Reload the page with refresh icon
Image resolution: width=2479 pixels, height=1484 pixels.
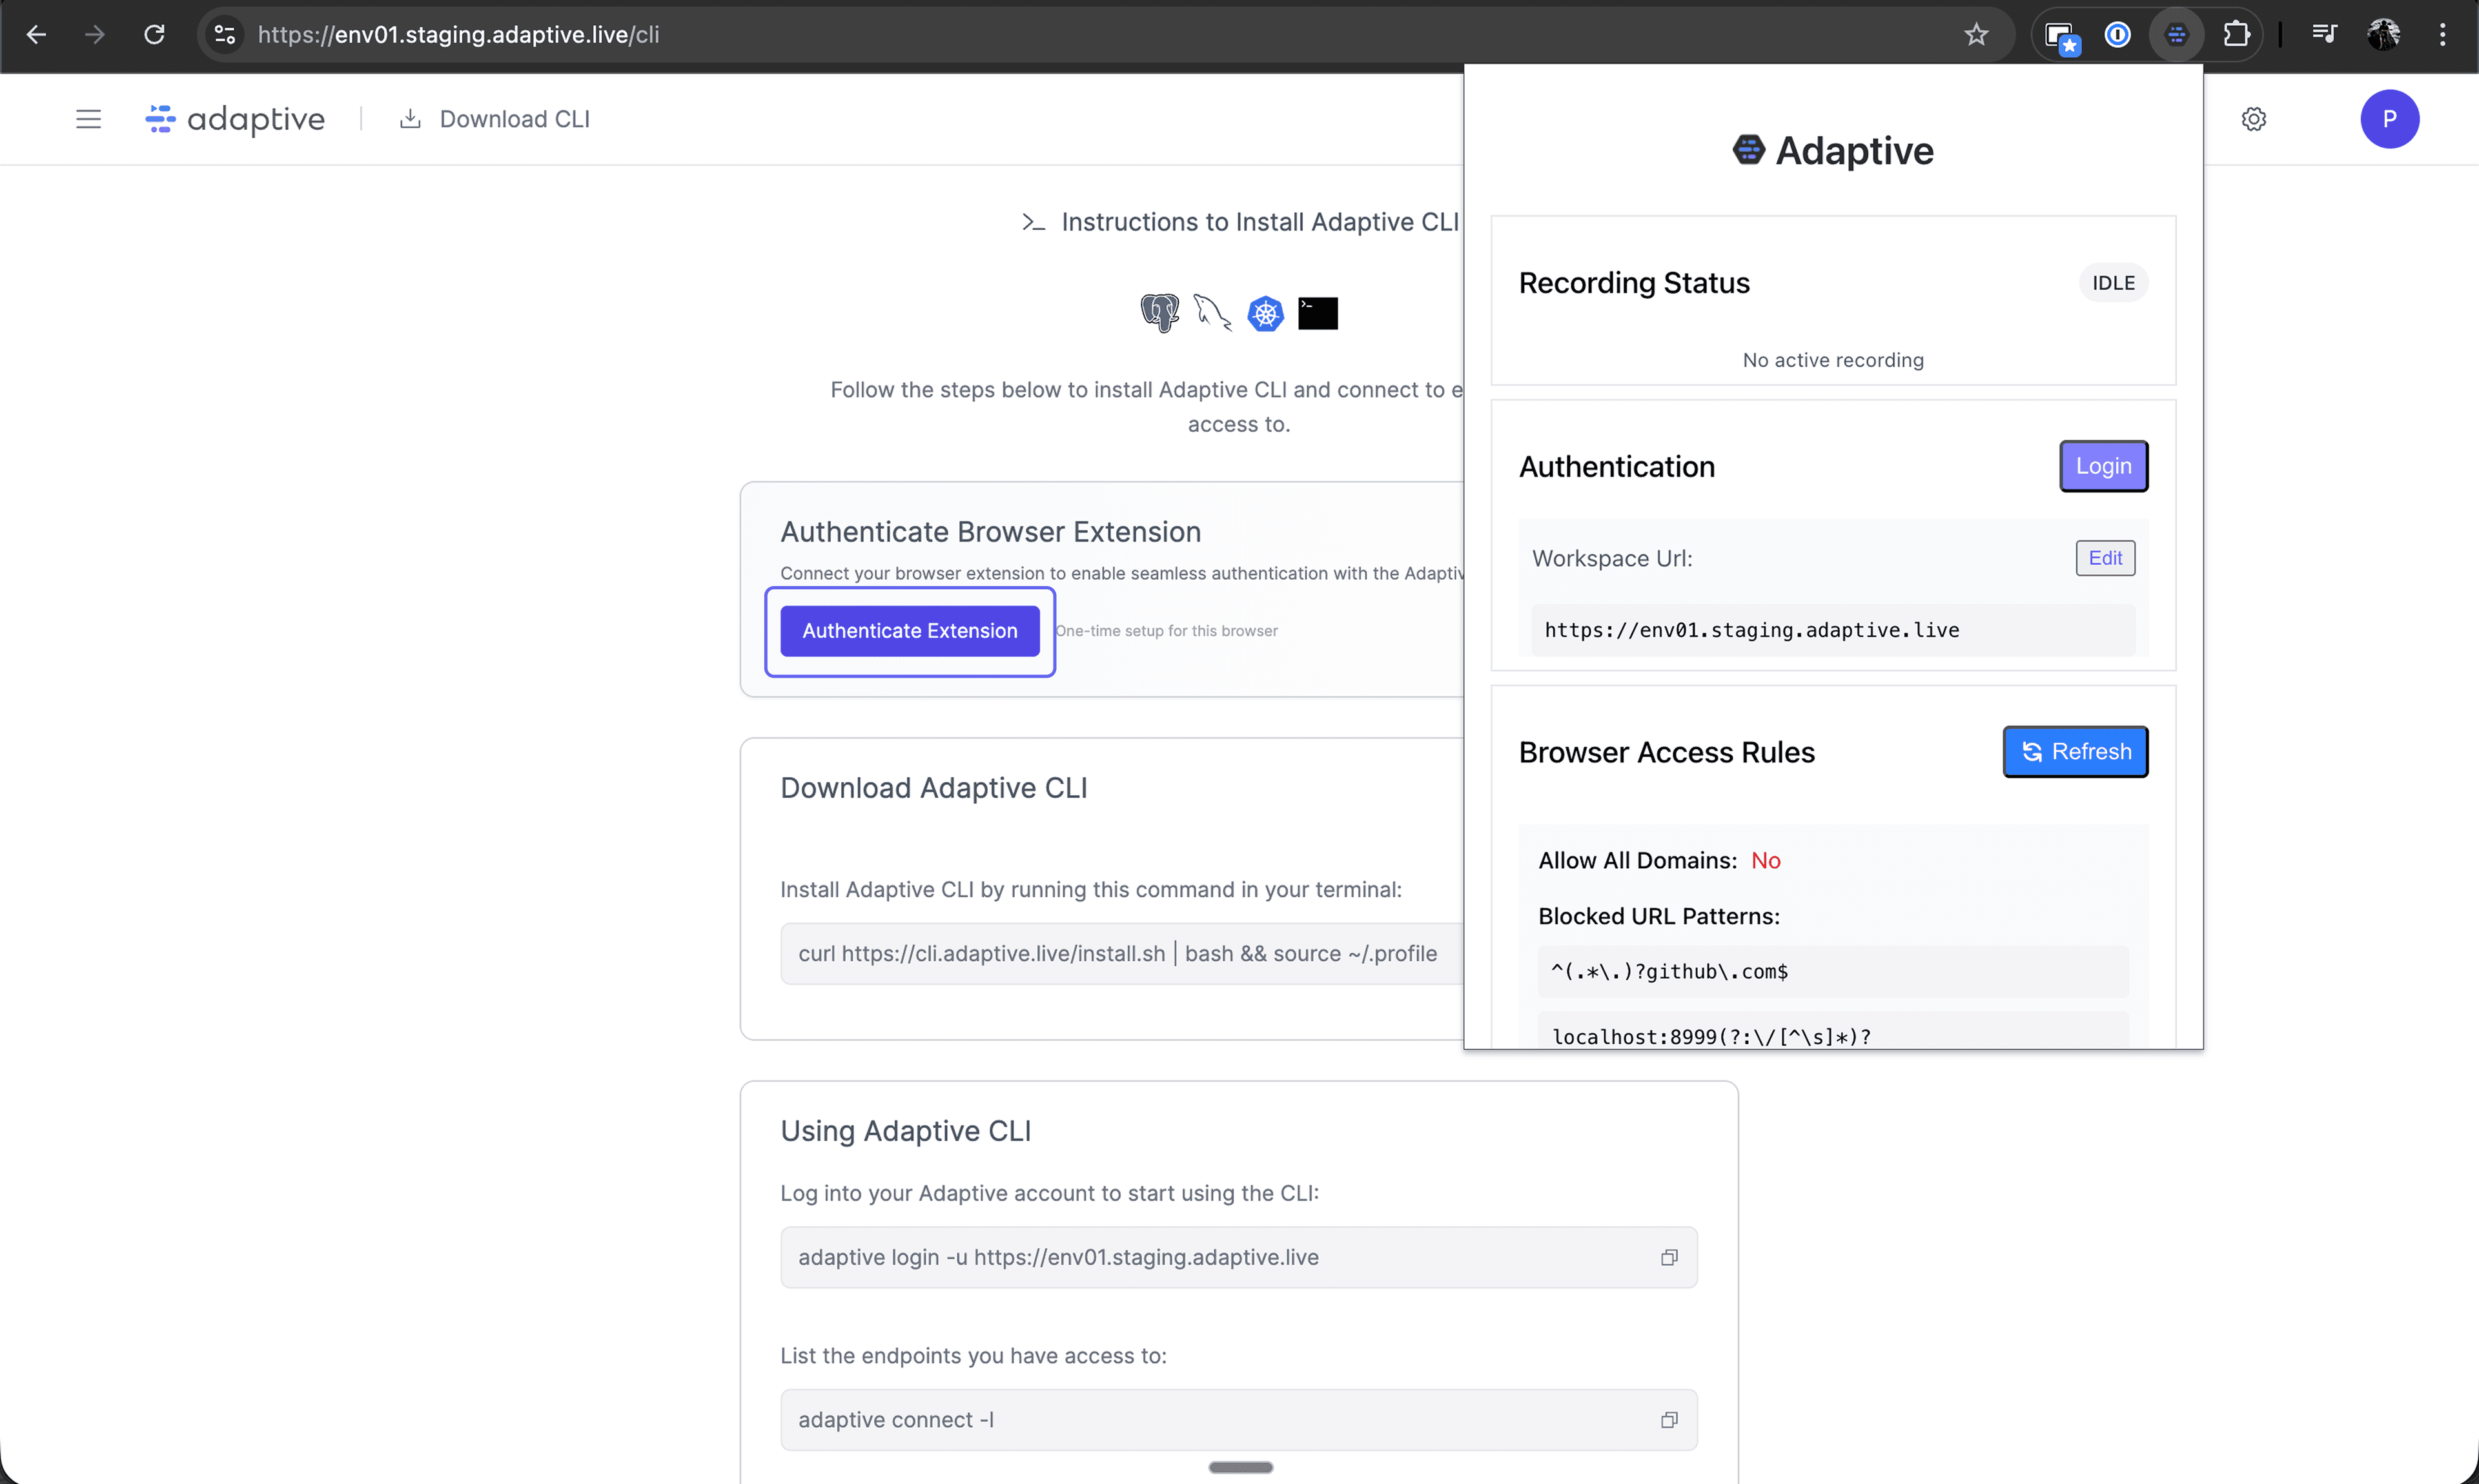pos(154,35)
